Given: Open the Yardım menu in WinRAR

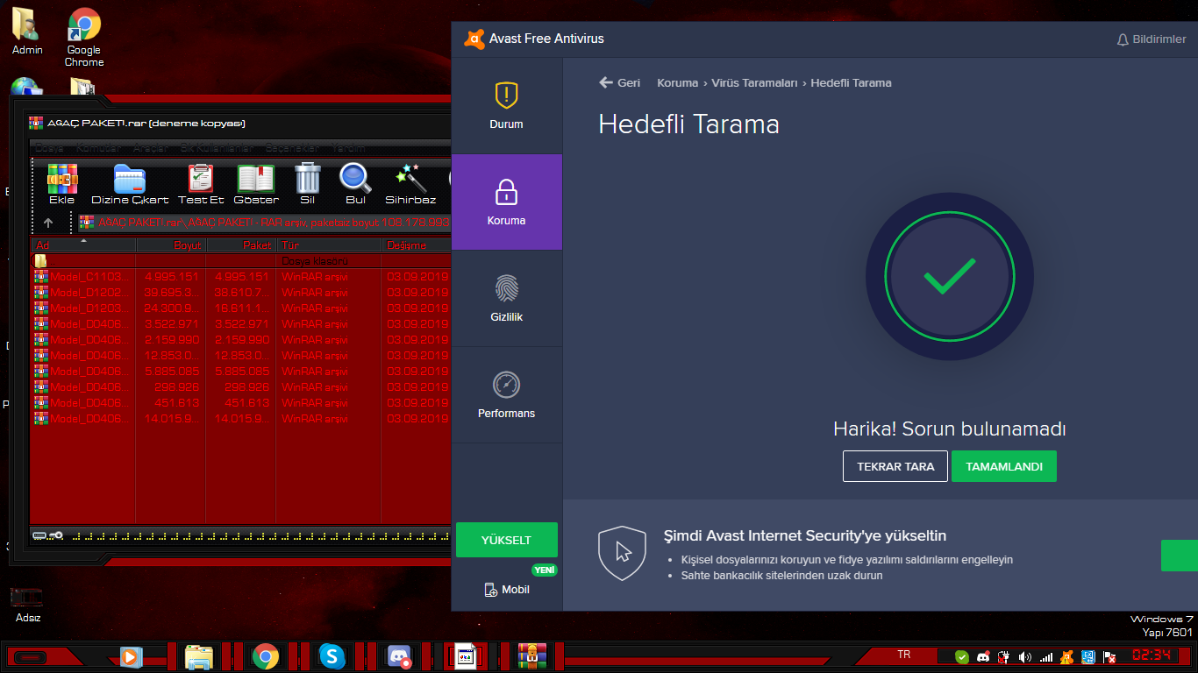Looking at the screenshot, I should pos(349,148).
